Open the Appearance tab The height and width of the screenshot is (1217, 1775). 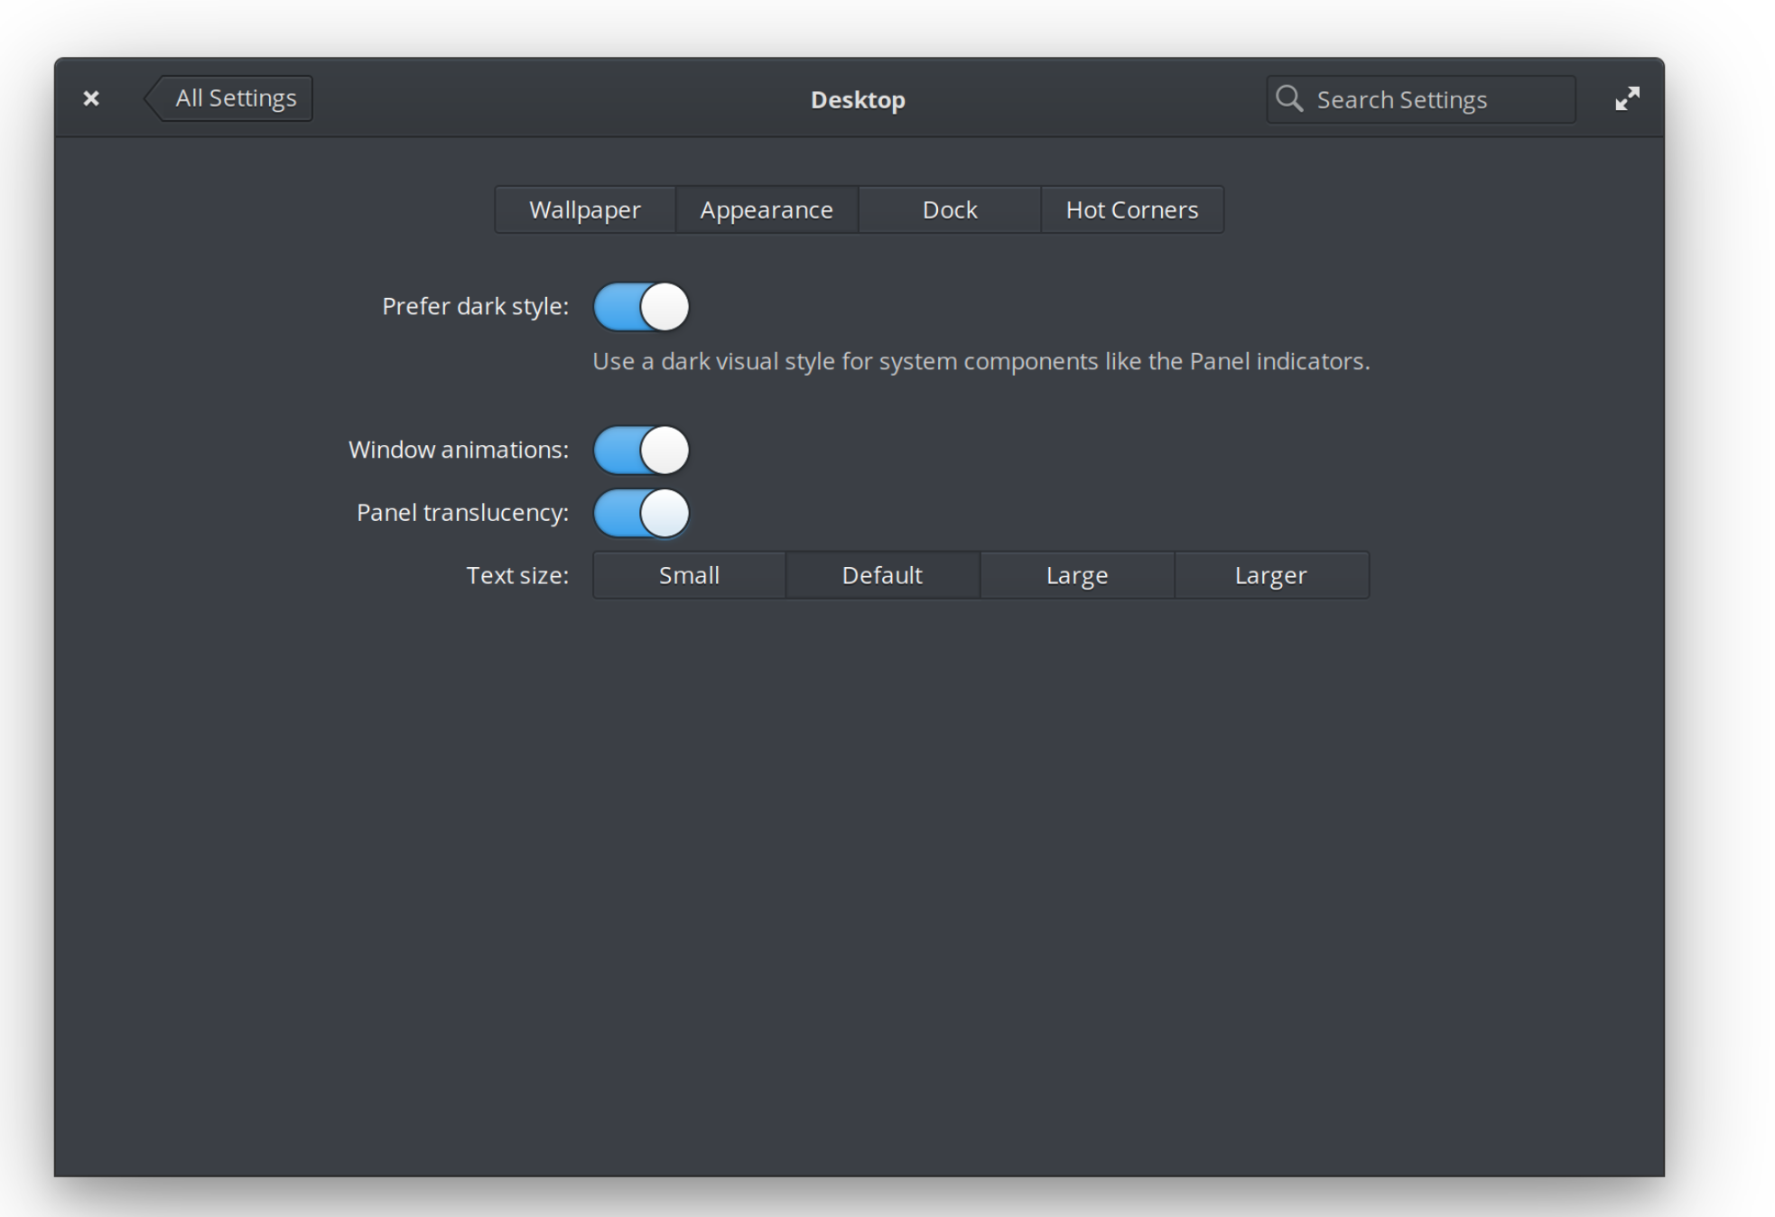[x=767, y=209]
